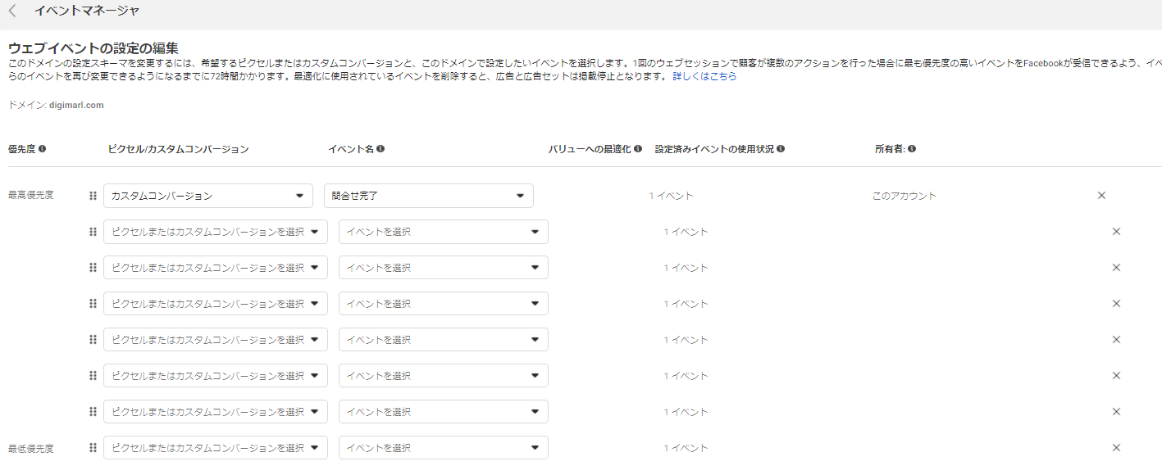Viewport: 1162px width, 475px height.
Task: Open the pixel selector in the third priority row
Action: tap(216, 268)
